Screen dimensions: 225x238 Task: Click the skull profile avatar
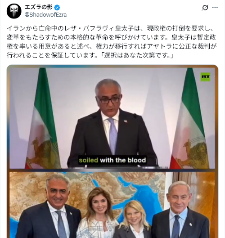(x=14, y=11)
